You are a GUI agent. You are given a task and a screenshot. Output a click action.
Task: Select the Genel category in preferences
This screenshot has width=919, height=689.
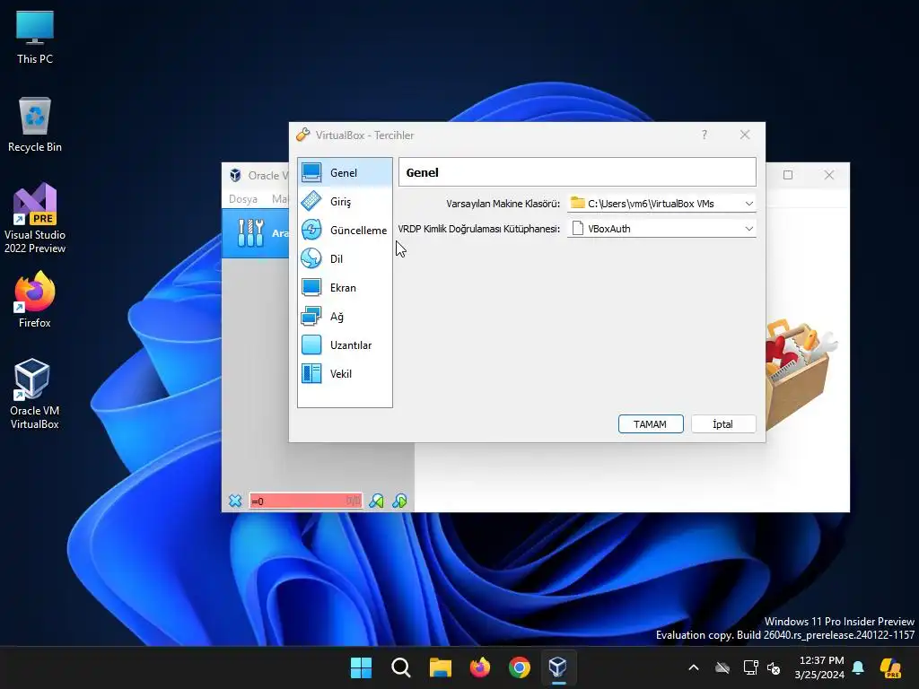click(345, 173)
